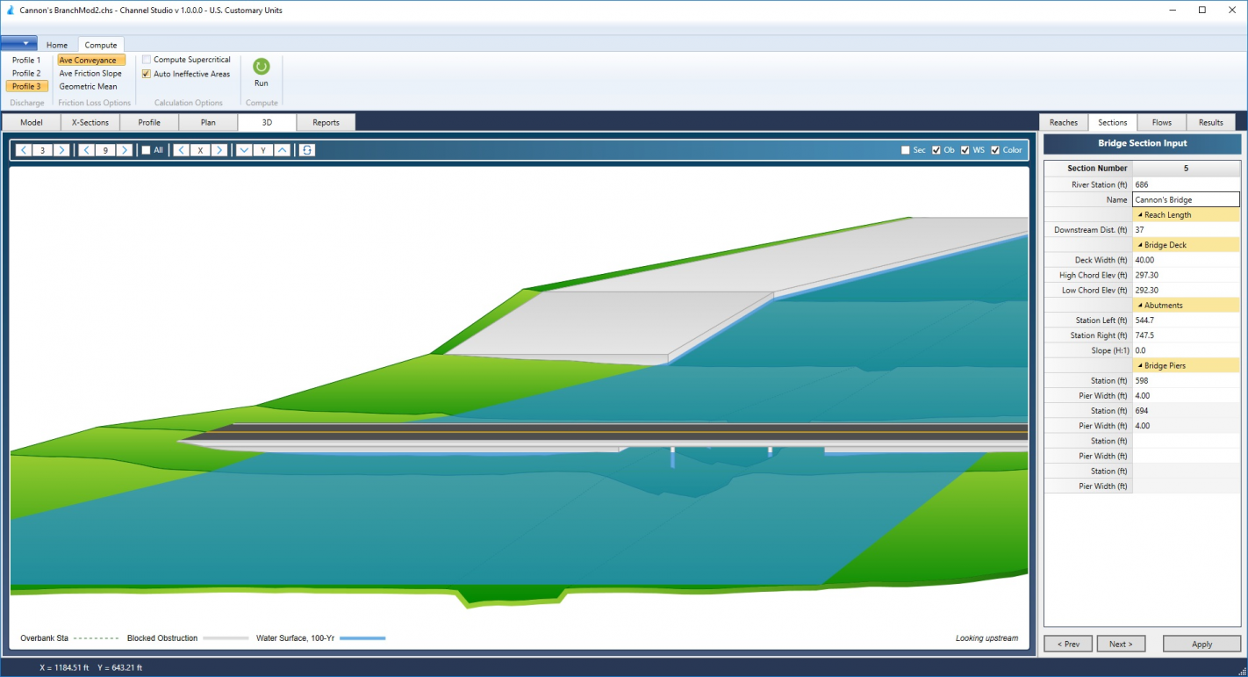The width and height of the screenshot is (1248, 677).
Task: Select Profile 3 discharge
Action: (26, 87)
